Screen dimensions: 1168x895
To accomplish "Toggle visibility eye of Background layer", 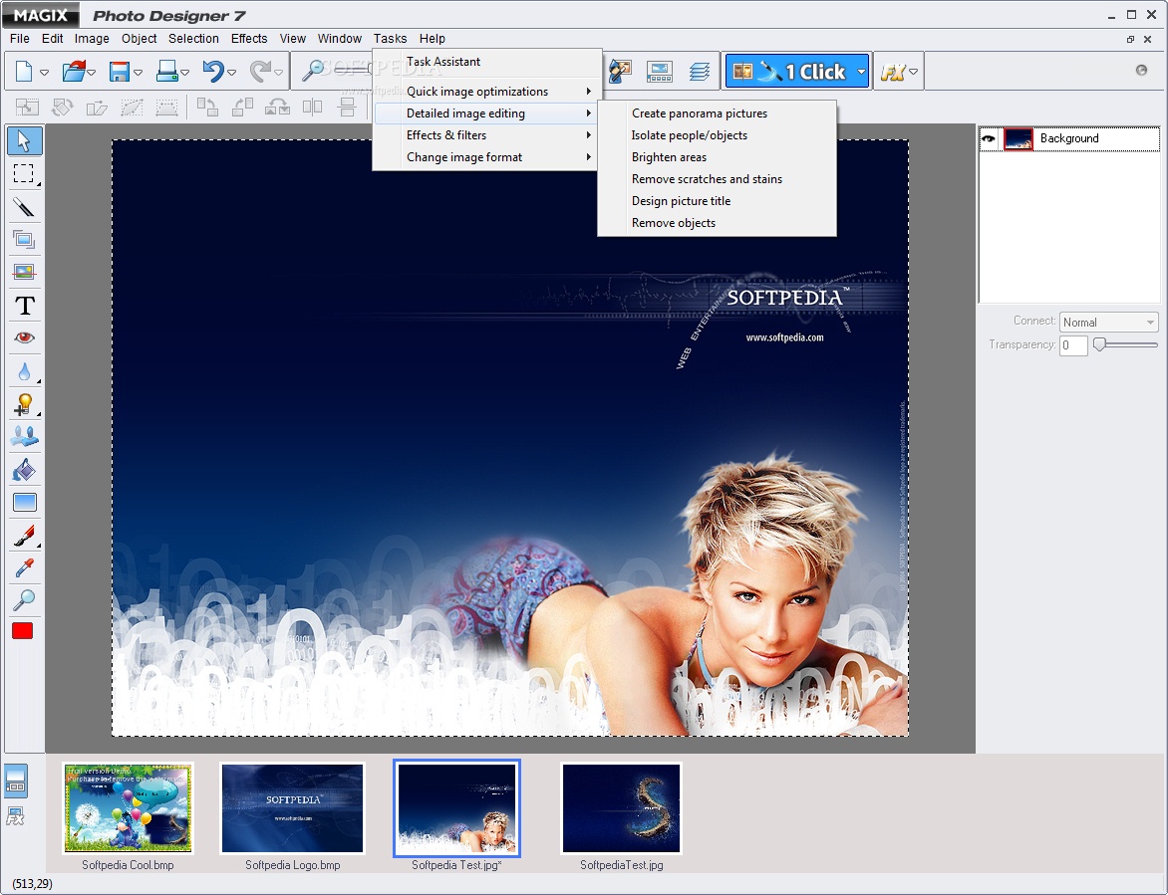I will point(989,138).
